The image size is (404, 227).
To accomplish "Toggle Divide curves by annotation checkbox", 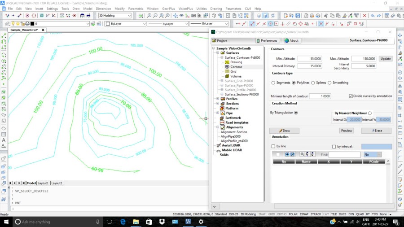I will [351, 96].
